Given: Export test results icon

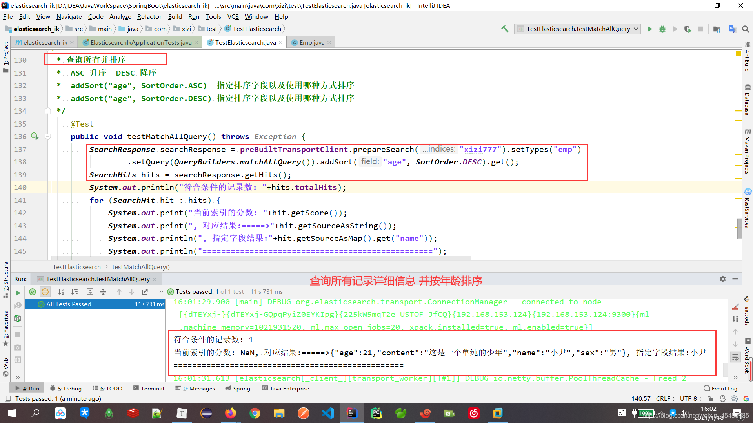Looking at the screenshot, I should coord(145,292).
